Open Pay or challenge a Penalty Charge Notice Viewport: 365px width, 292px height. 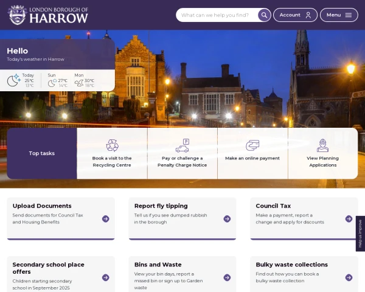[x=182, y=153]
